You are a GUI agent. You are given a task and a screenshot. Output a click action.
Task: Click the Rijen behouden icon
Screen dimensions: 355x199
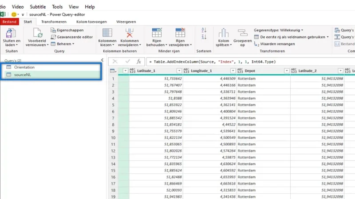coord(157,33)
